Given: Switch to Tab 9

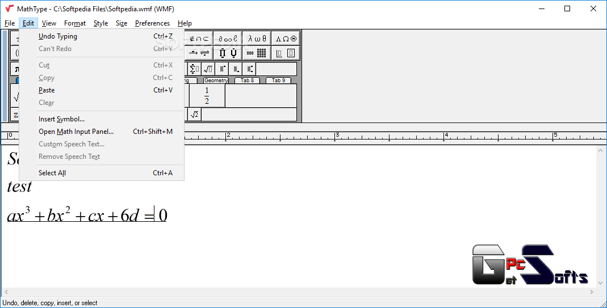Looking at the screenshot, I should point(278,81).
